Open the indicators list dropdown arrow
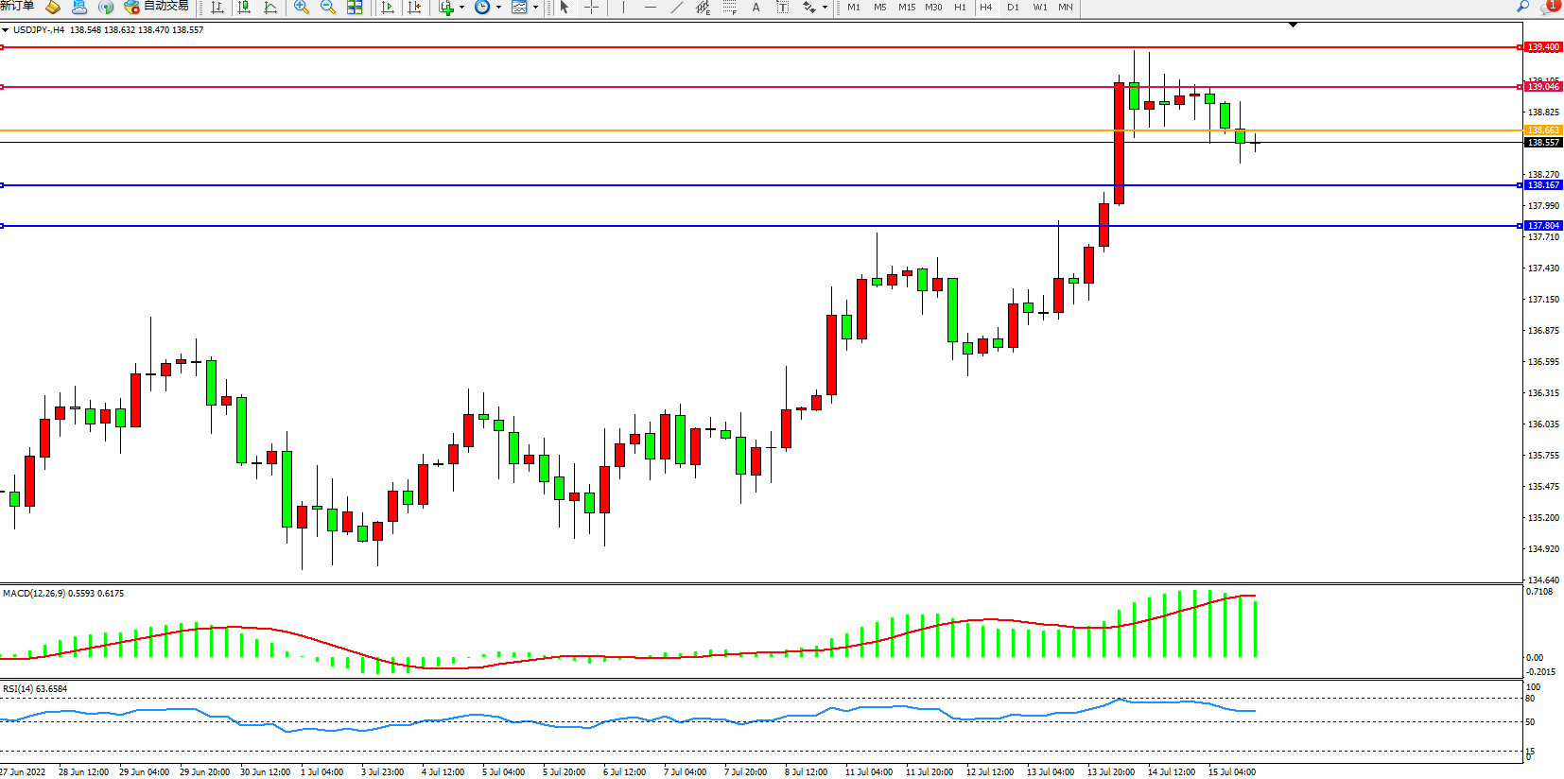The width and height of the screenshot is (1564, 779). click(461, 8)
